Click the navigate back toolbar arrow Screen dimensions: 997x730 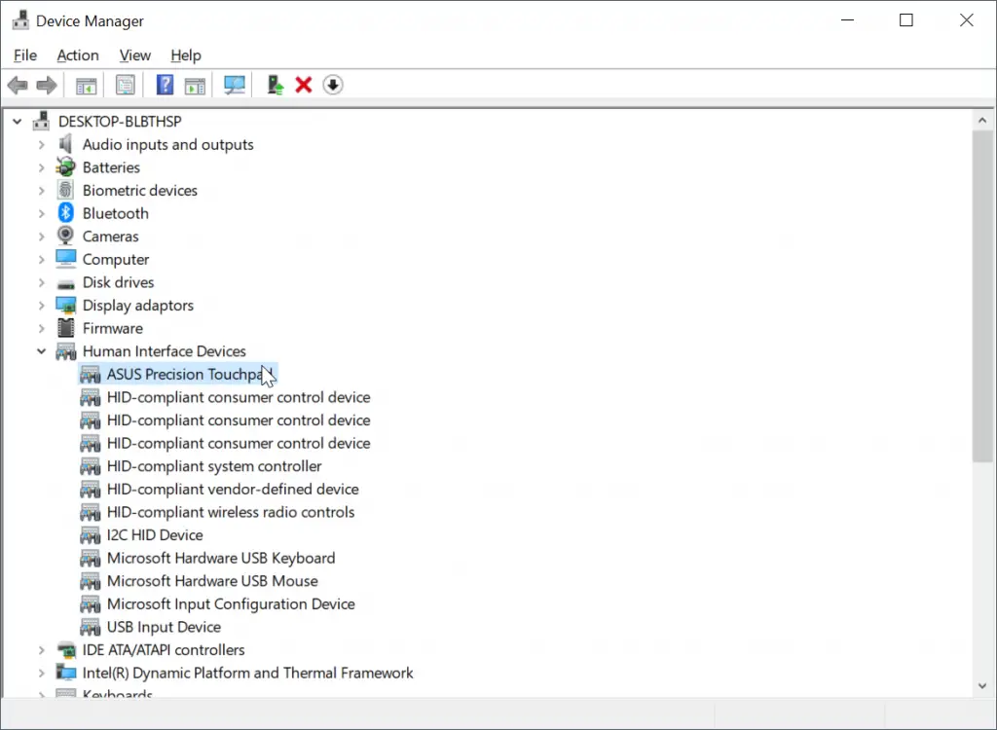point(17,85)
